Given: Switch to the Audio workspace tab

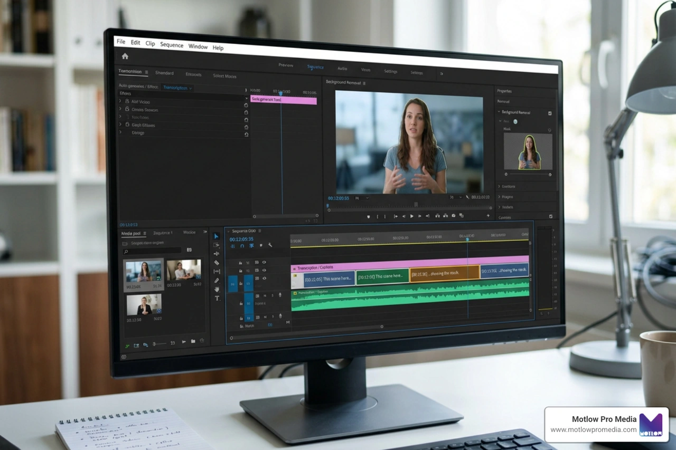Looking at the screenshot, I should (342, 69).
